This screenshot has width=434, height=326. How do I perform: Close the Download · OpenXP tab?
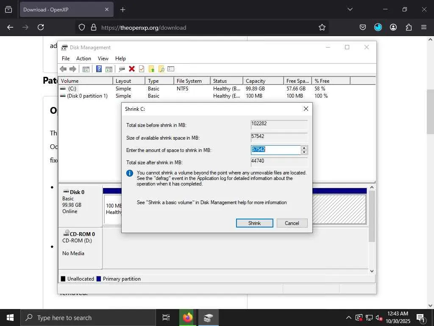107,10
